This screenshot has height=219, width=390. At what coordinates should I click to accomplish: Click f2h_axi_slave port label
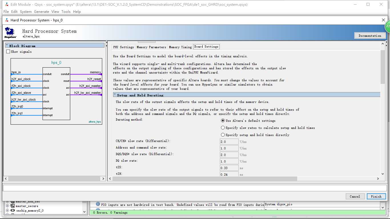(x=21, y=93)
